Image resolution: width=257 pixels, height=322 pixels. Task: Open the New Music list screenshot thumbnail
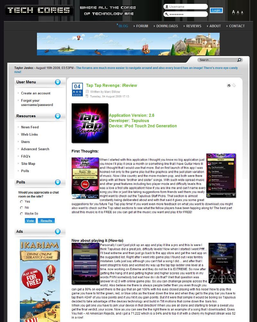click(221, 175)
